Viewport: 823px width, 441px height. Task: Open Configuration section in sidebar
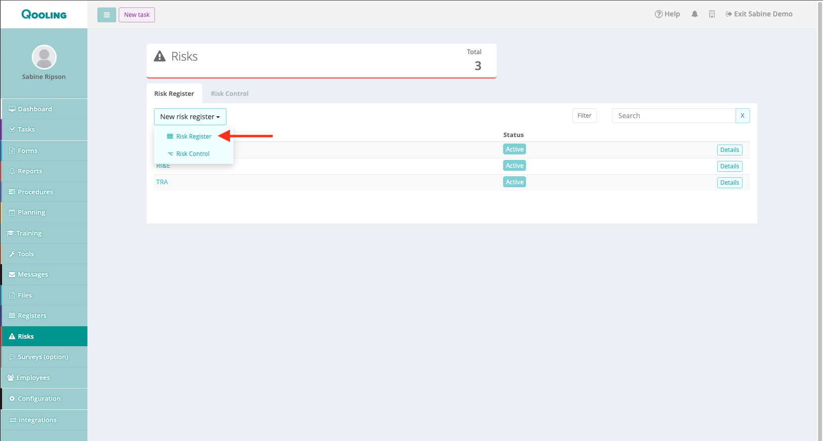(x=44, y=398)
